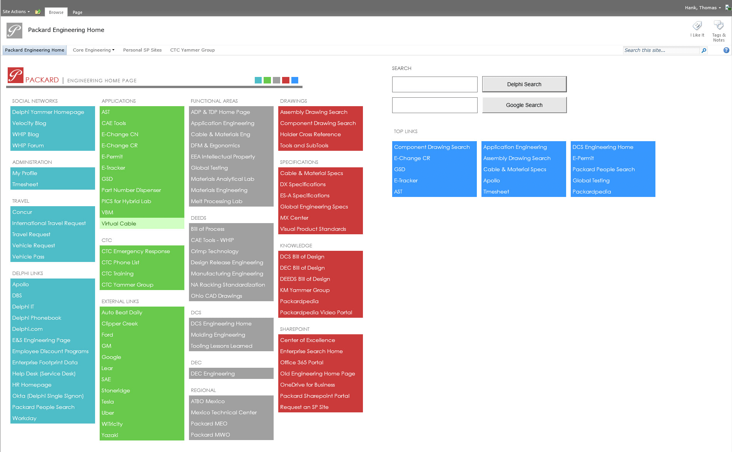Click the Google Search button
Image resolution: width=732 pixels, height=452 pixels.
(524, 105)
